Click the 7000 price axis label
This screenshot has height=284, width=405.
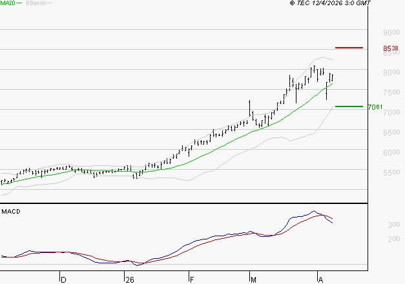[391, 112]
